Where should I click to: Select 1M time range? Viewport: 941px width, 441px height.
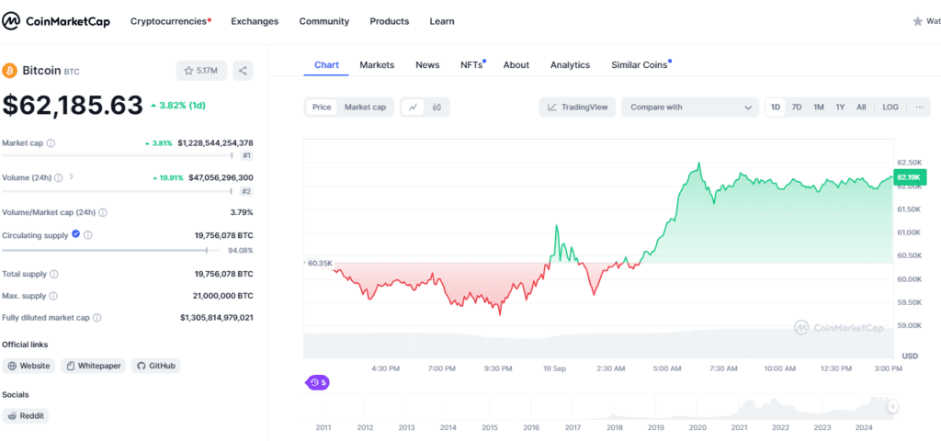coord(819,107)
